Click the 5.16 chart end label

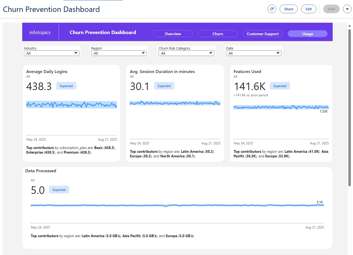[x=320, y=202]
